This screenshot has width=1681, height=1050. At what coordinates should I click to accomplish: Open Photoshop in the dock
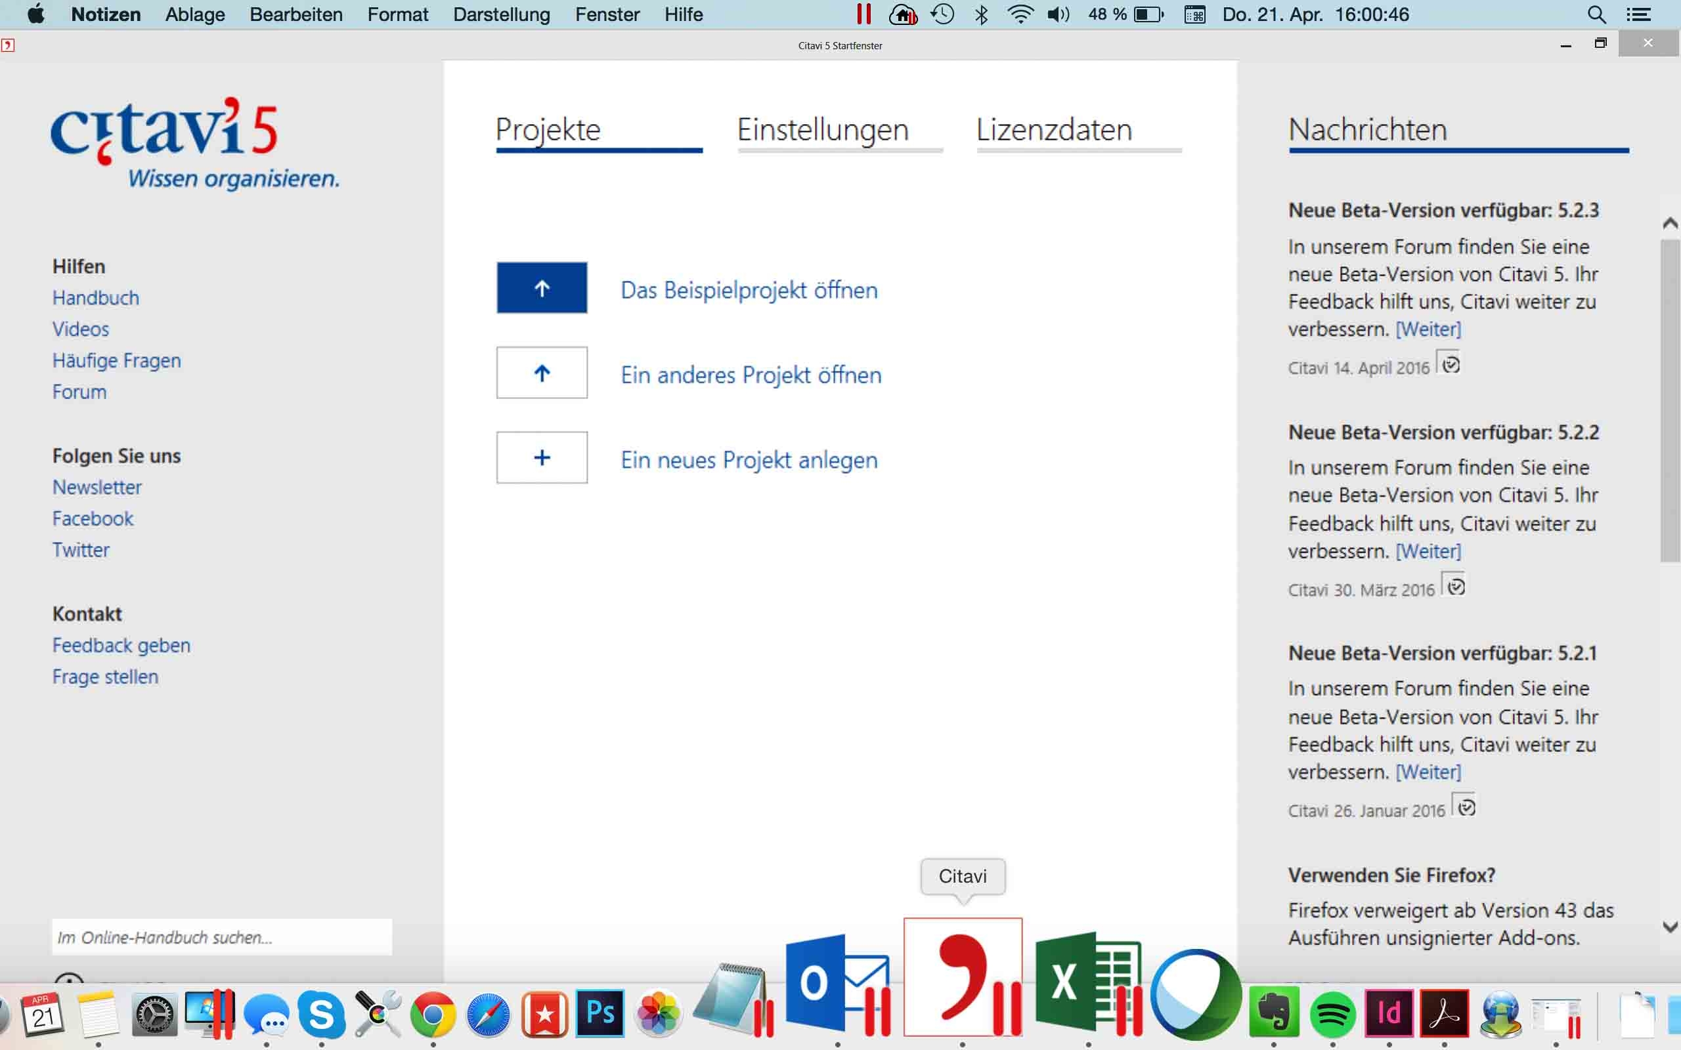pos(600,1013)
